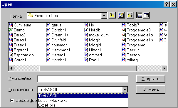The height and width of the screenshot is (108, 178).
Task: Click the Отмена button
Action: (150, 90)
